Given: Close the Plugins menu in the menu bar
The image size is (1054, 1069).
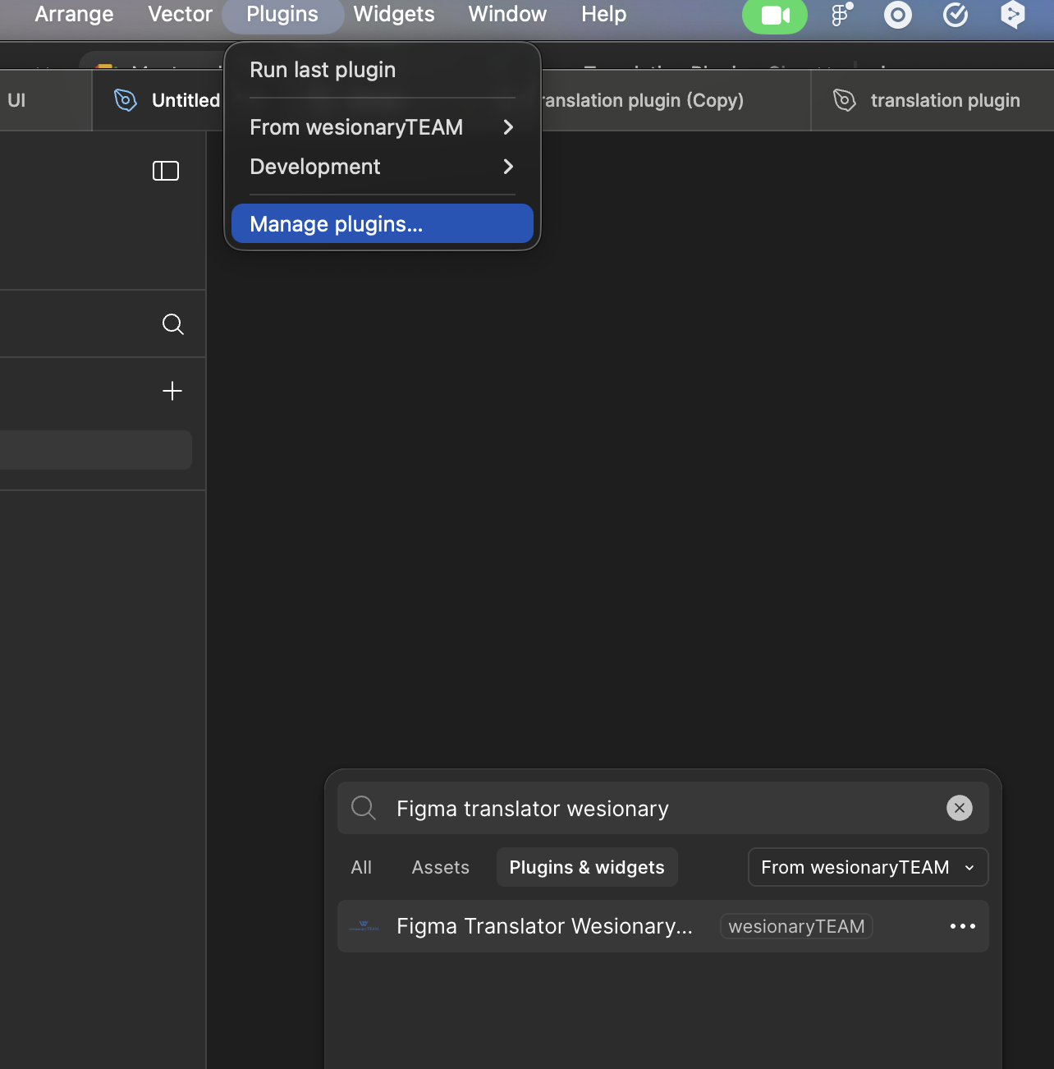Looking at the screenshot, I should 282,14.
